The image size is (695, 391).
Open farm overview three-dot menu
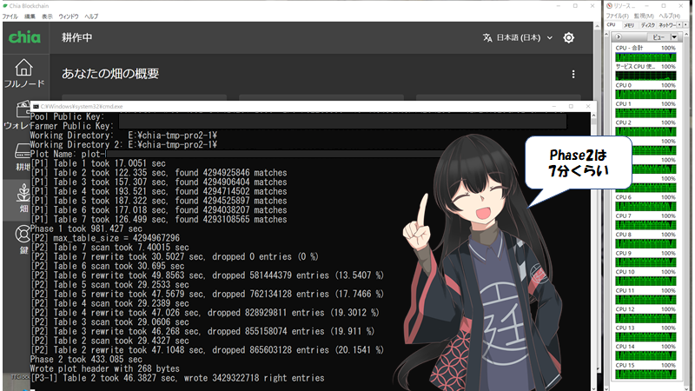click(x=573, y=74)
